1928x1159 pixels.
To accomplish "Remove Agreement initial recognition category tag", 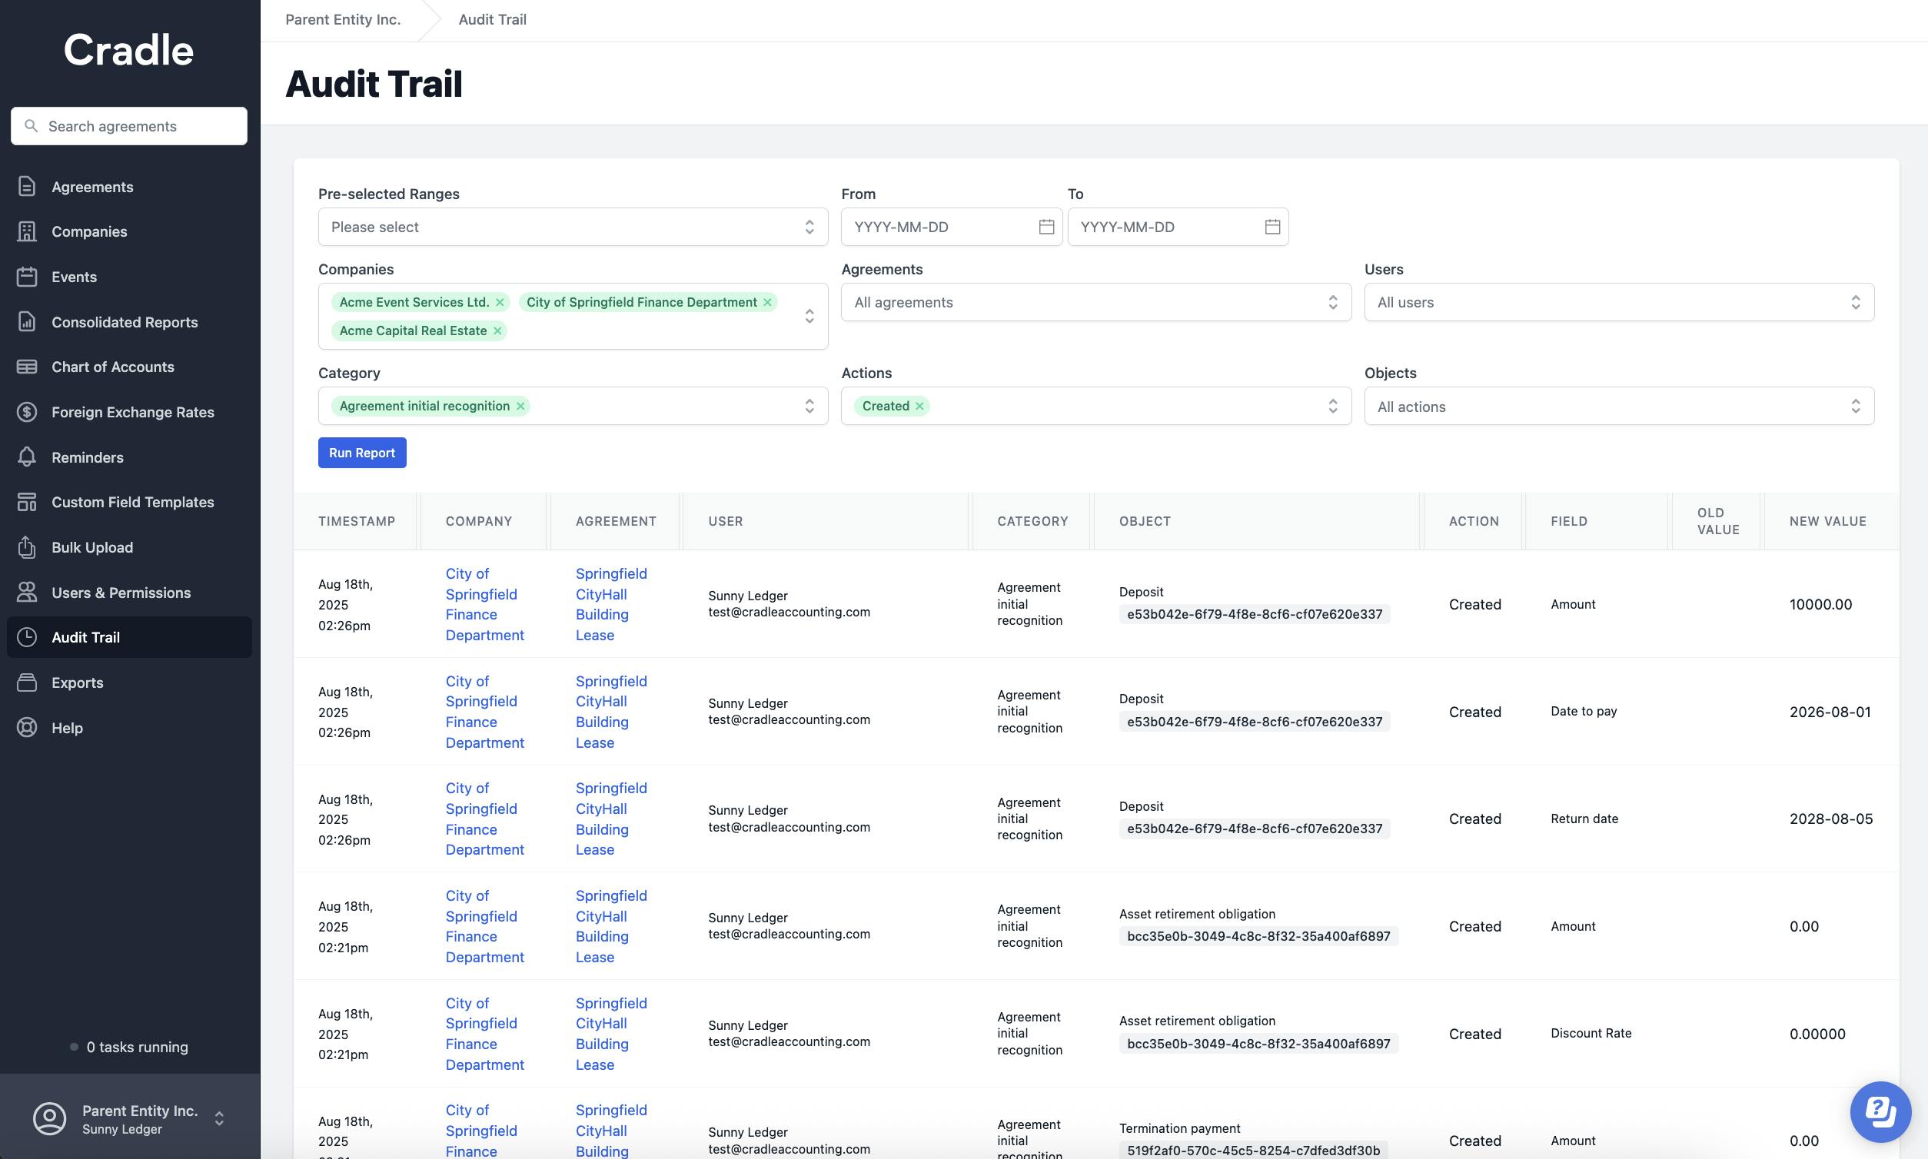I will click(520, 406).
